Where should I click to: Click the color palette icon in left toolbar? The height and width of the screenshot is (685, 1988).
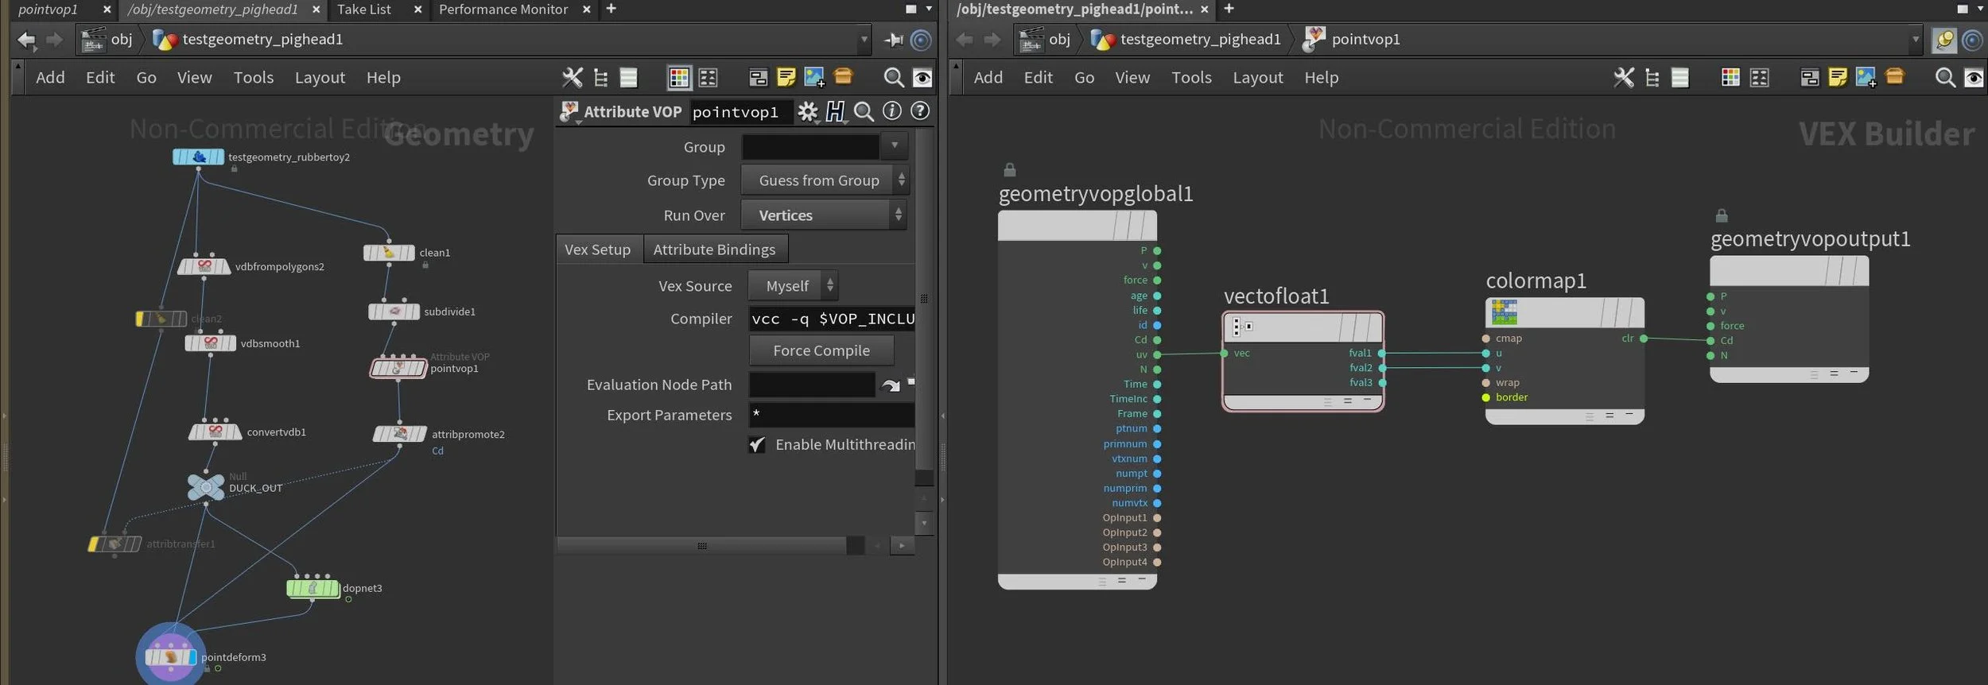(678, 77)
